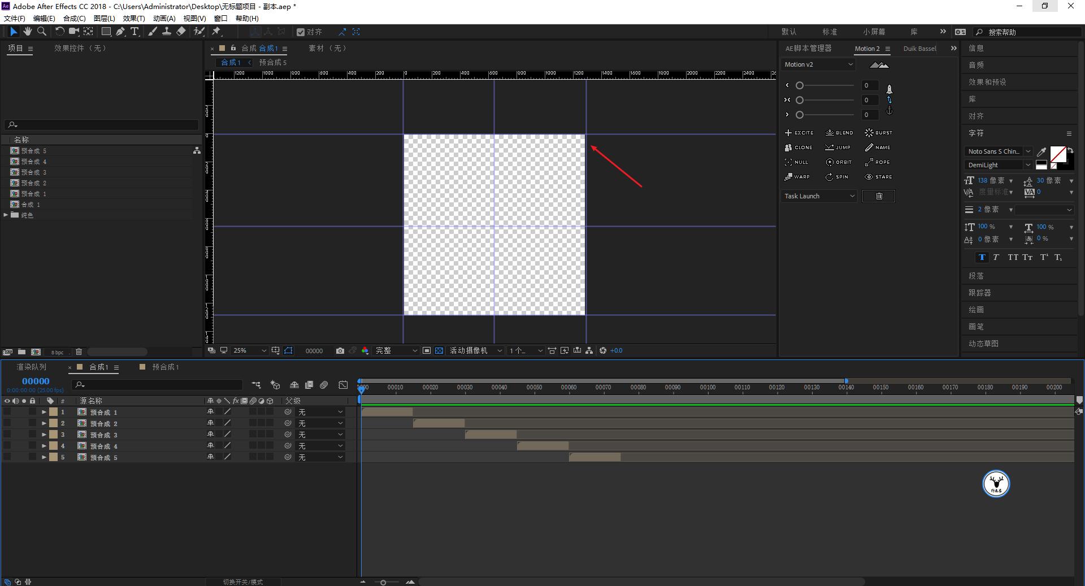The image size is (1085, 586).
Task: Open the 25% magnification dropdown
Action: tap(249, 350)
